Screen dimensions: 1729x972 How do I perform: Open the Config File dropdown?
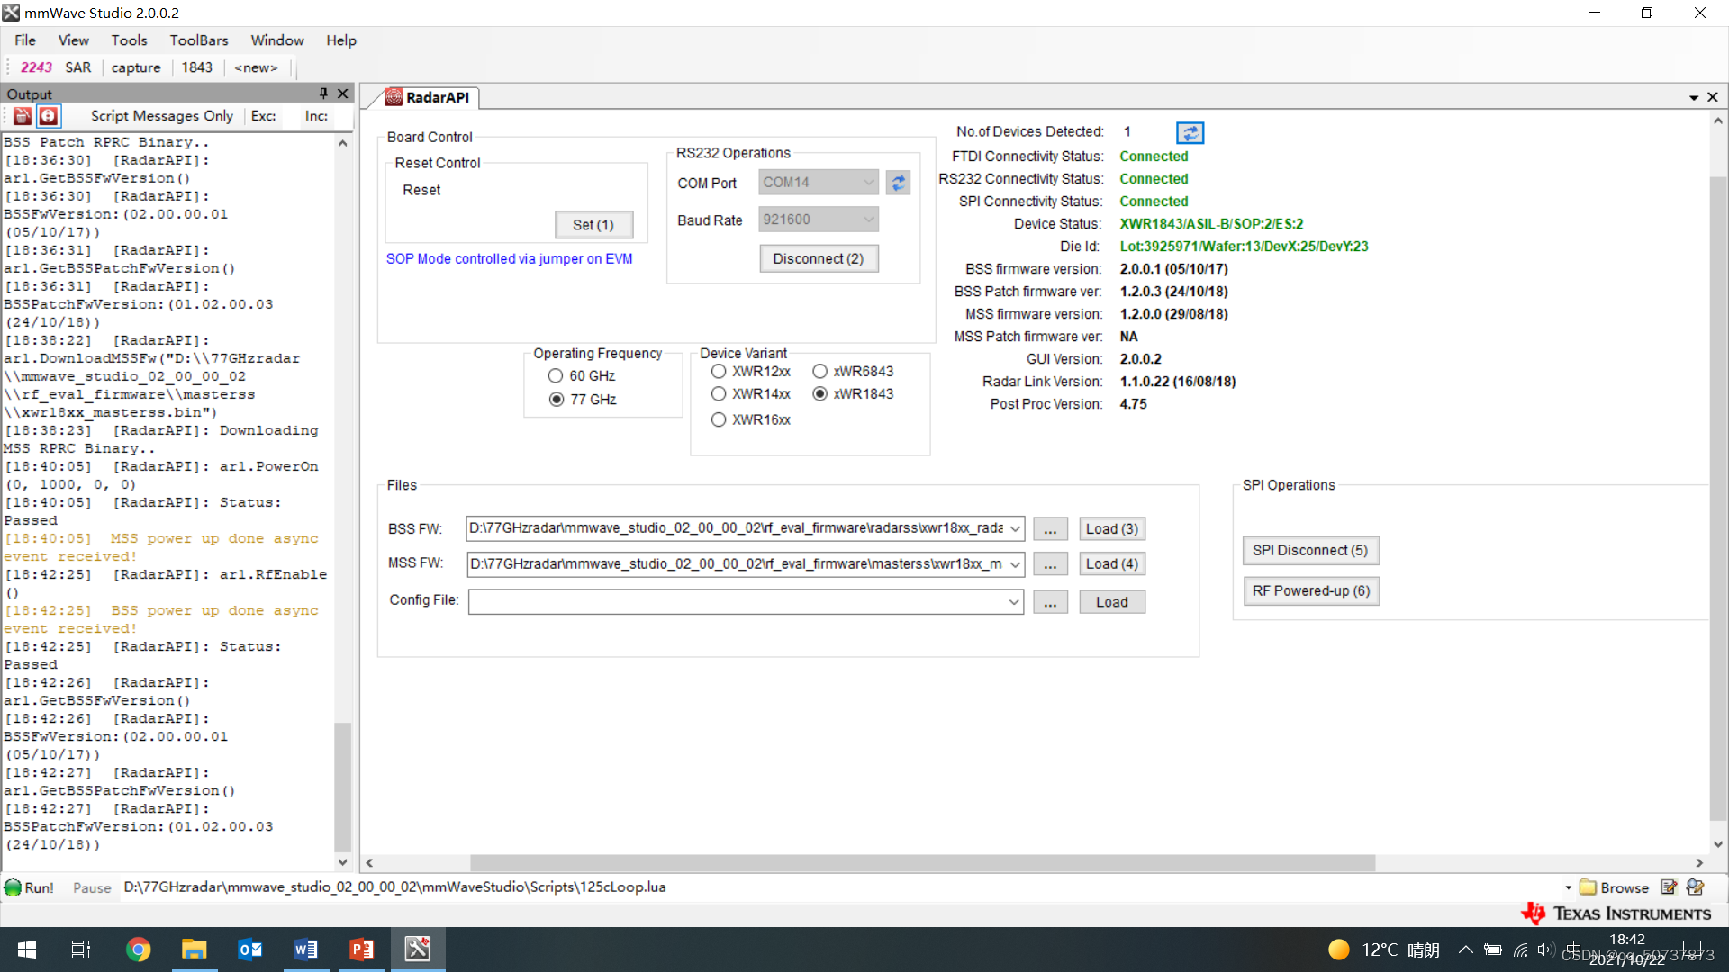(x=1015, y=602)
